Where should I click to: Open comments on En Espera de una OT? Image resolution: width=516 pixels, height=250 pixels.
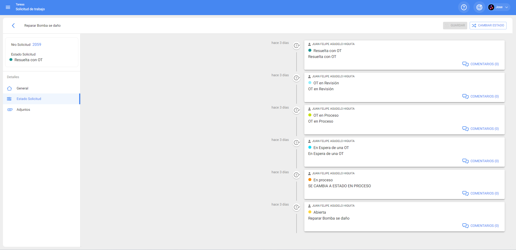[x=481, y=161]
